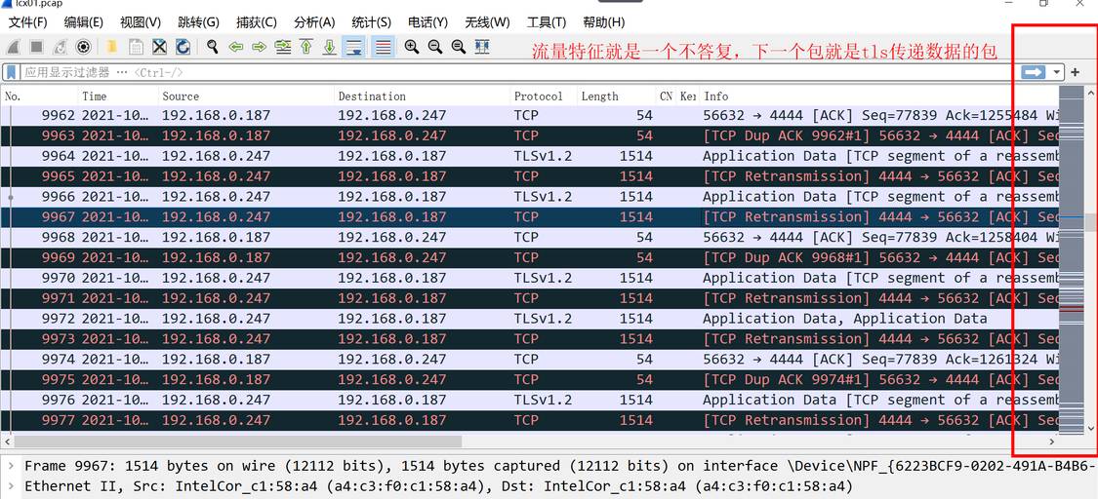Click the display filter bookmark icon

(11, 72)
